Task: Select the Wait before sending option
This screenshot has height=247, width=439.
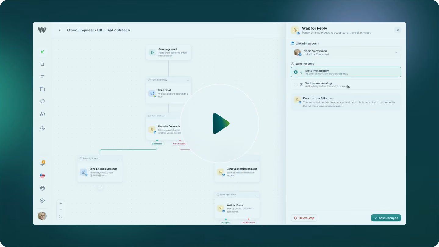Action: (x=346, y=84)
